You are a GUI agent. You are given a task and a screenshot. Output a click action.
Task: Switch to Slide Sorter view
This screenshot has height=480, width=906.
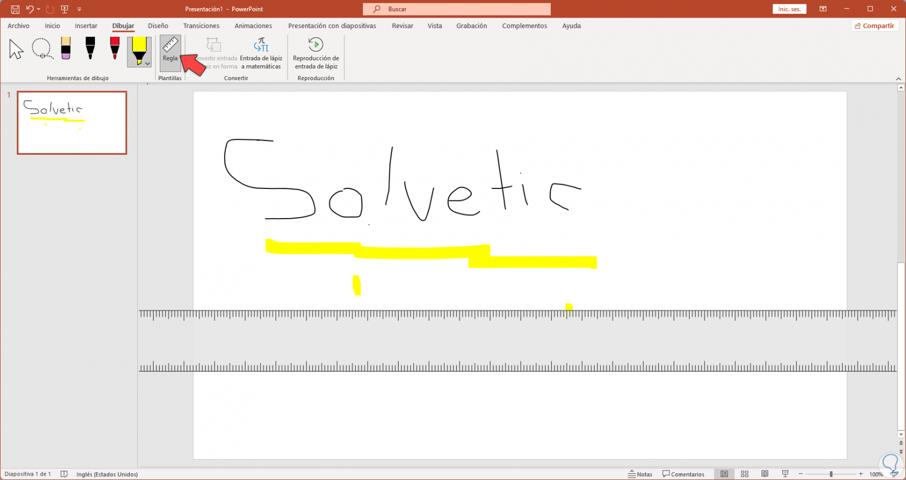745,474
